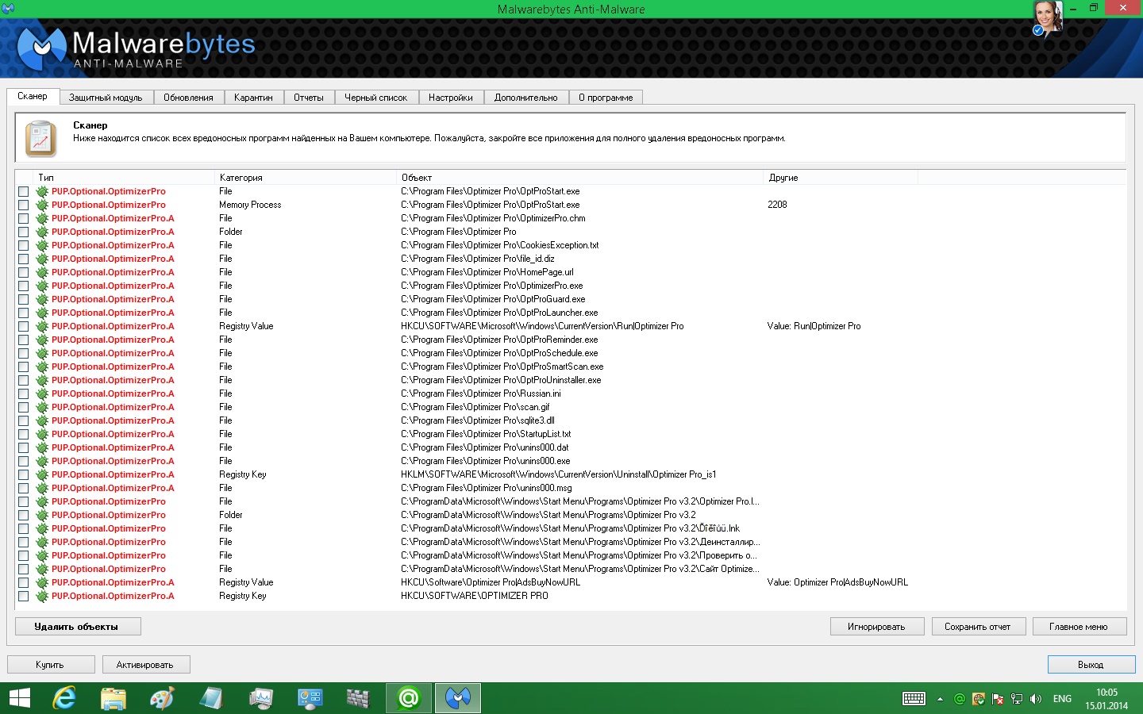Open Internet Explorer from the taskbar
Screen dimensions: 1143x714
click(x=64, y=698)
